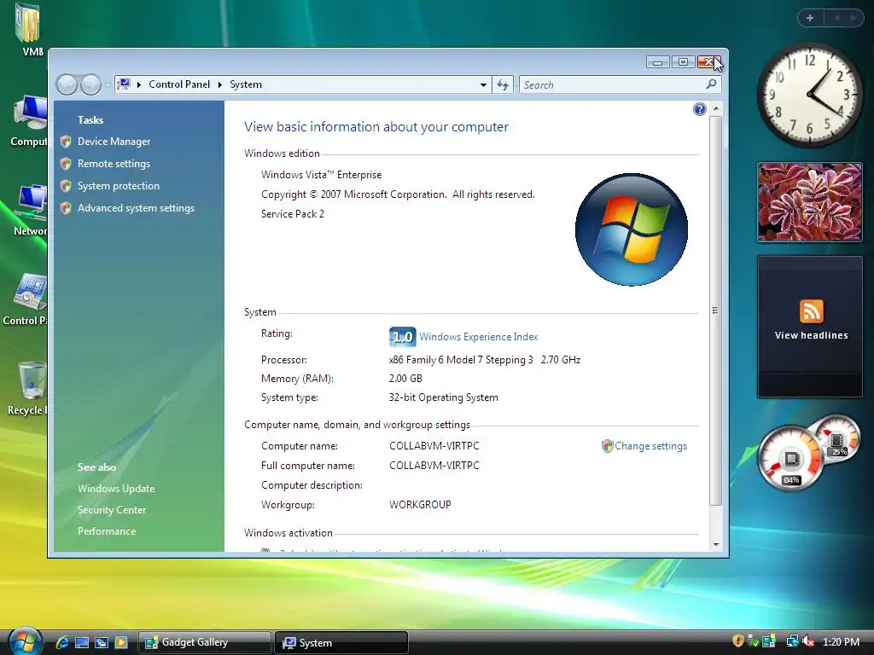Click the analog Clock gadget
The image size is (874, 655).
click(x=809, y=95)
